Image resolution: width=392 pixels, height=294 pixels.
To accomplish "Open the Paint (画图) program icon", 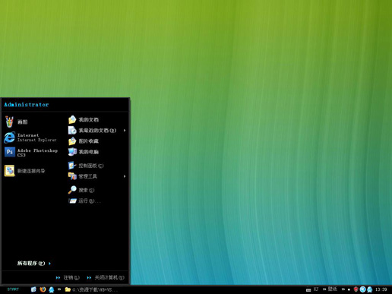I will coord(9,122).
